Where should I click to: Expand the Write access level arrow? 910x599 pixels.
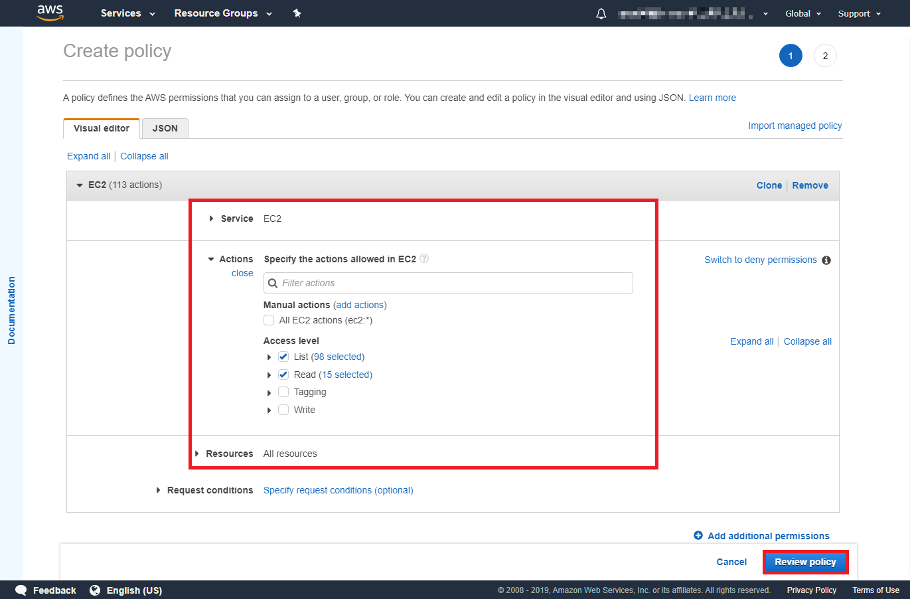coord(269,410)
